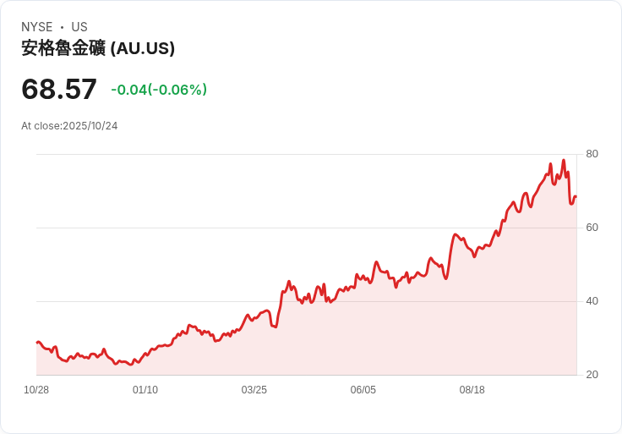Click the green price change -0.04(-0.06%)
The height and width of the screenshot is (434, 622).
pos(159,90)
